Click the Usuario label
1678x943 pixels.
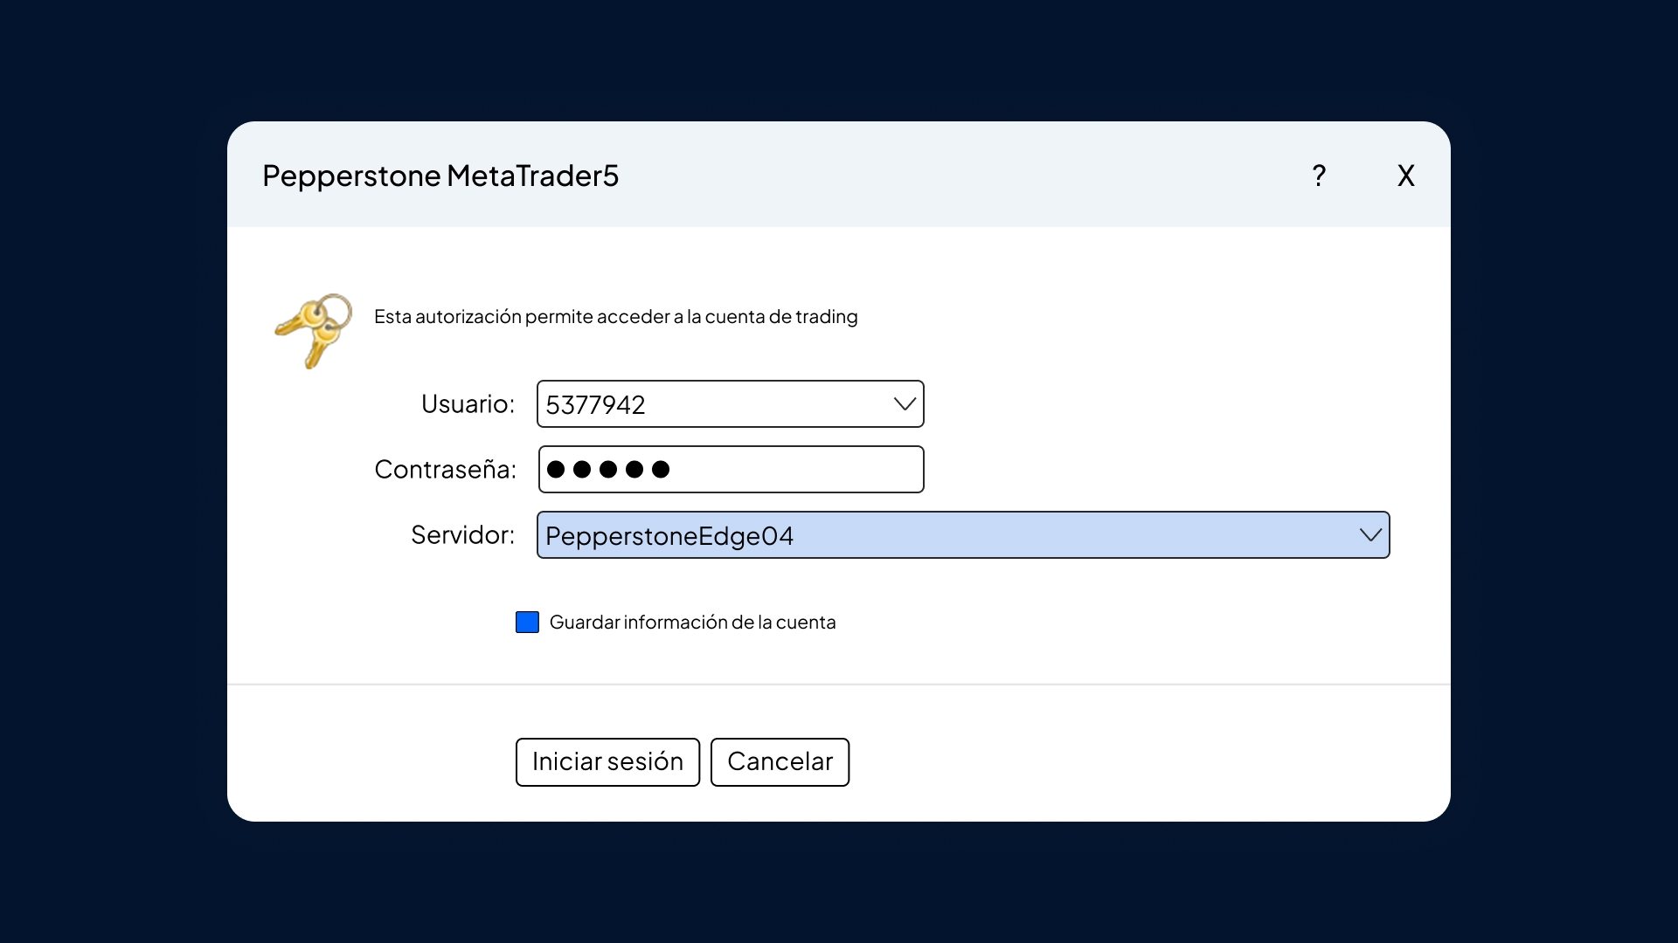[x=468, y=404]
